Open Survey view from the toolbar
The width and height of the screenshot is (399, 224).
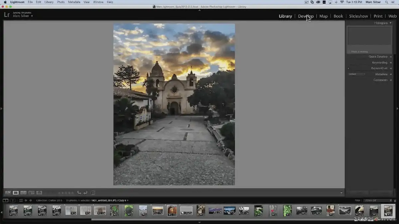click(31, 192)
